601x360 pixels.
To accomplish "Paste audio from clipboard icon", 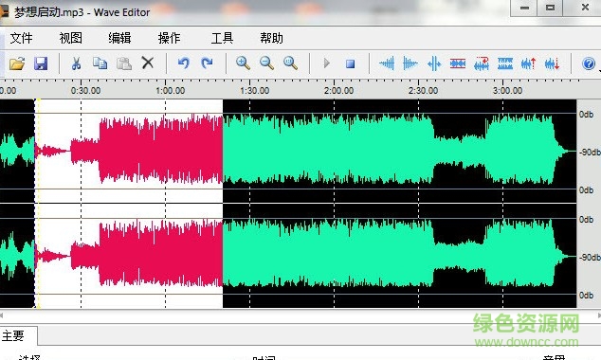I will (x=124, y=63).
